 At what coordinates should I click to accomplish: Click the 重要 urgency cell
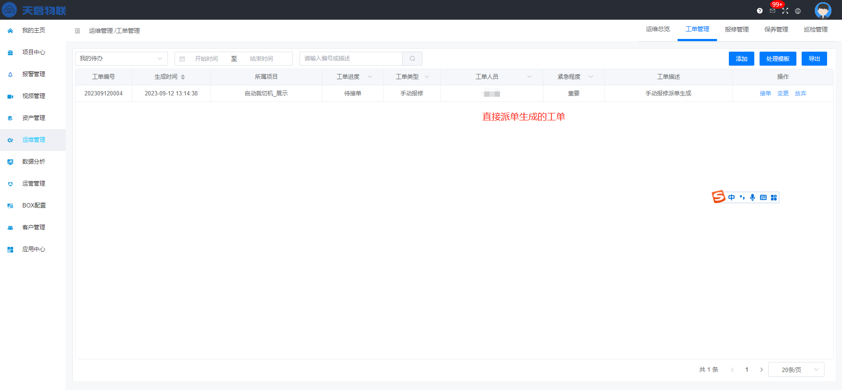click(x=574, y=94)
